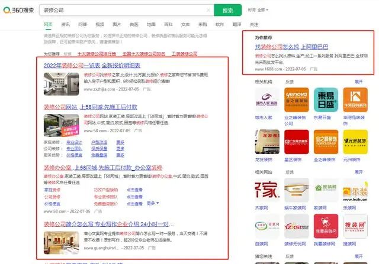379x264 pixels.
Task: Open the 全国十大装修公司排名 suggestion link
Action: 144,54
